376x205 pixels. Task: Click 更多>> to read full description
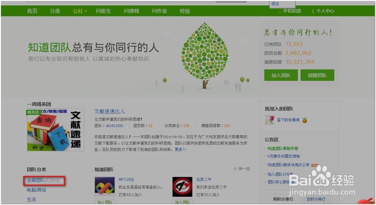coord(180,149)
